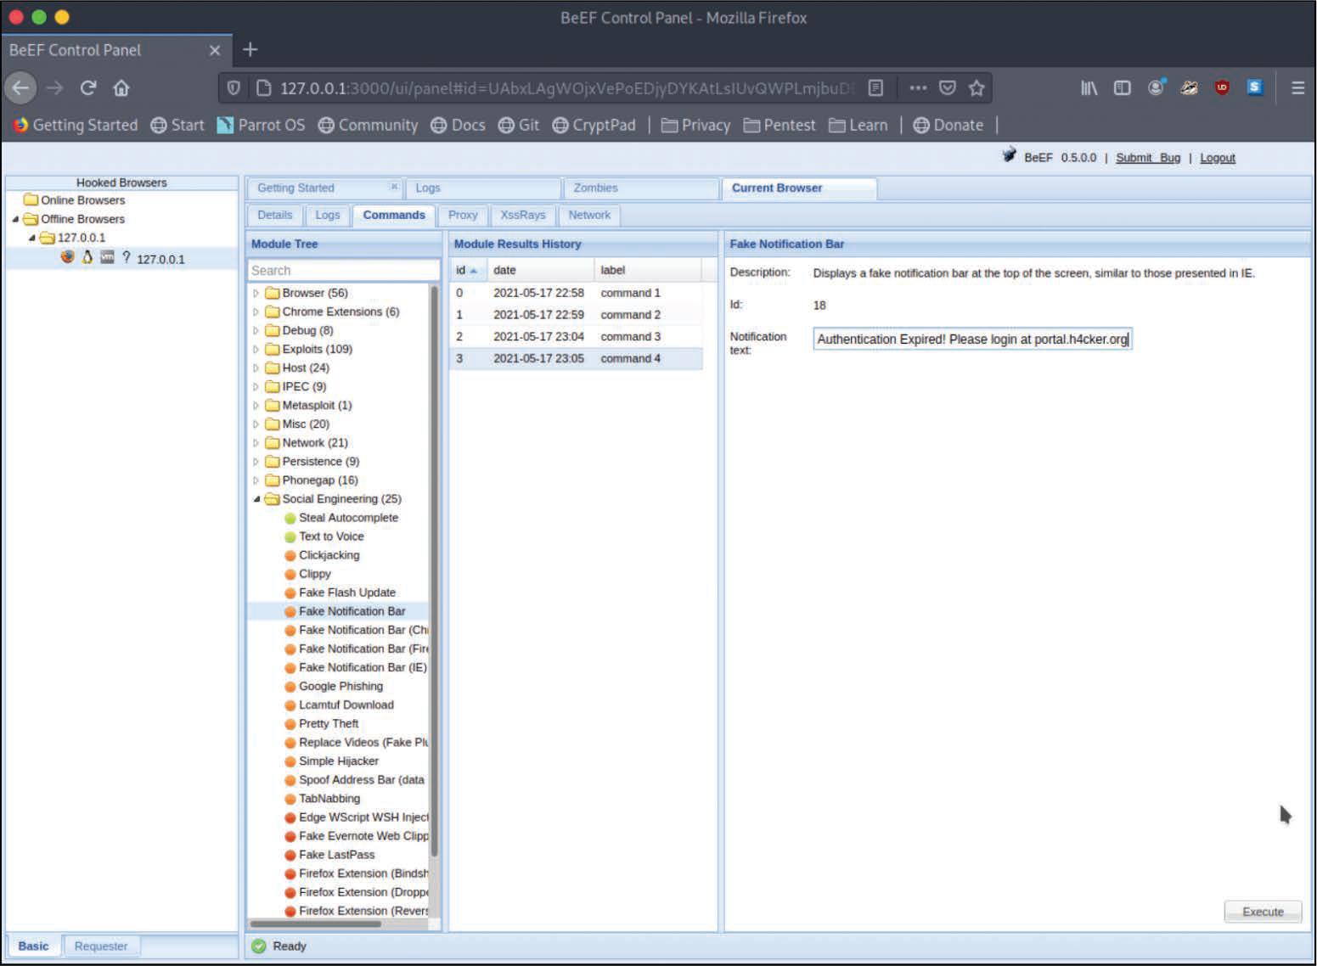1317x966 pixels.
Task: Open the Zombies tab
Action: [x=595, y=188]
